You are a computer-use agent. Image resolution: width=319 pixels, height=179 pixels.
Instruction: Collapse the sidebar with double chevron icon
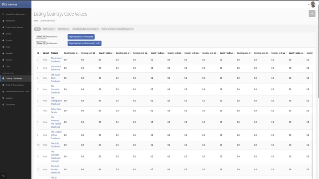click(4, 176)
